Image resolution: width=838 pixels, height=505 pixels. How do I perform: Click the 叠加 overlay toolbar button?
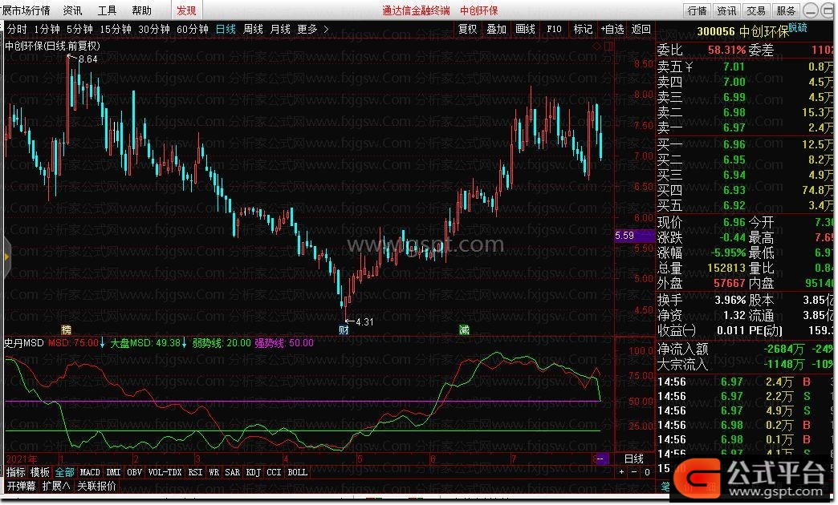497,29
